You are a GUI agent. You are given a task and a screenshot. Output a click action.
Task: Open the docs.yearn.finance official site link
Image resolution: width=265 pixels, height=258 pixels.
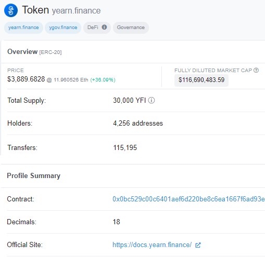point(152,245)
